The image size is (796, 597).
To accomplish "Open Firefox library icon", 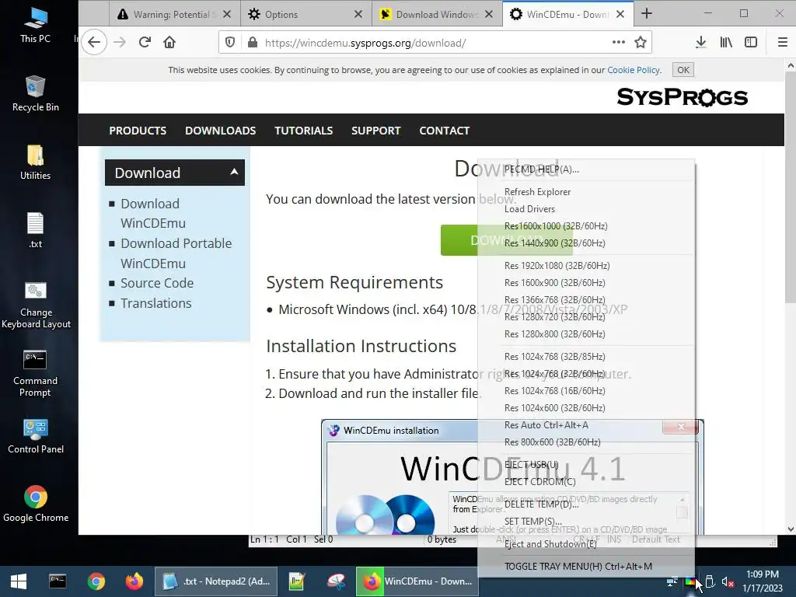I will (x=726, y=42).
